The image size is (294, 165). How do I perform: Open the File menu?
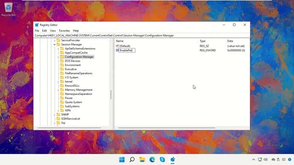[37, 31]
